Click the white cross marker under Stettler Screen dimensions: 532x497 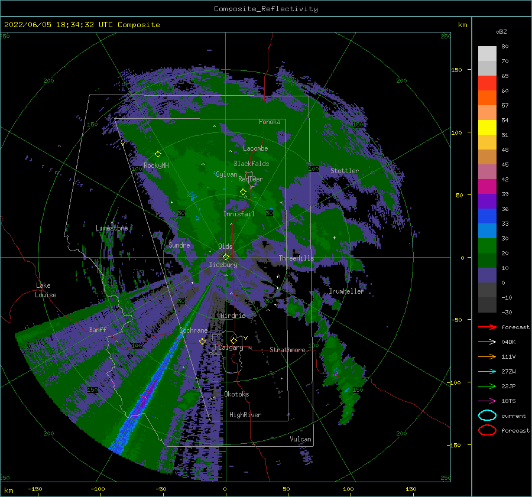click(x=334, y=238)
